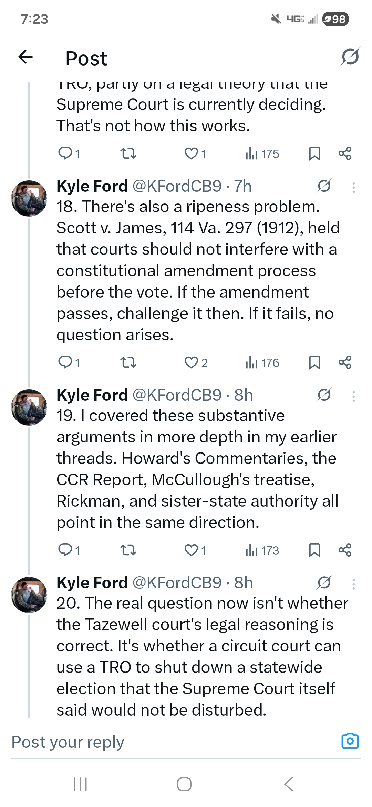The image size is (372, 807).
Task: Open three-dot menu on post 19
Action: point(353,396)
